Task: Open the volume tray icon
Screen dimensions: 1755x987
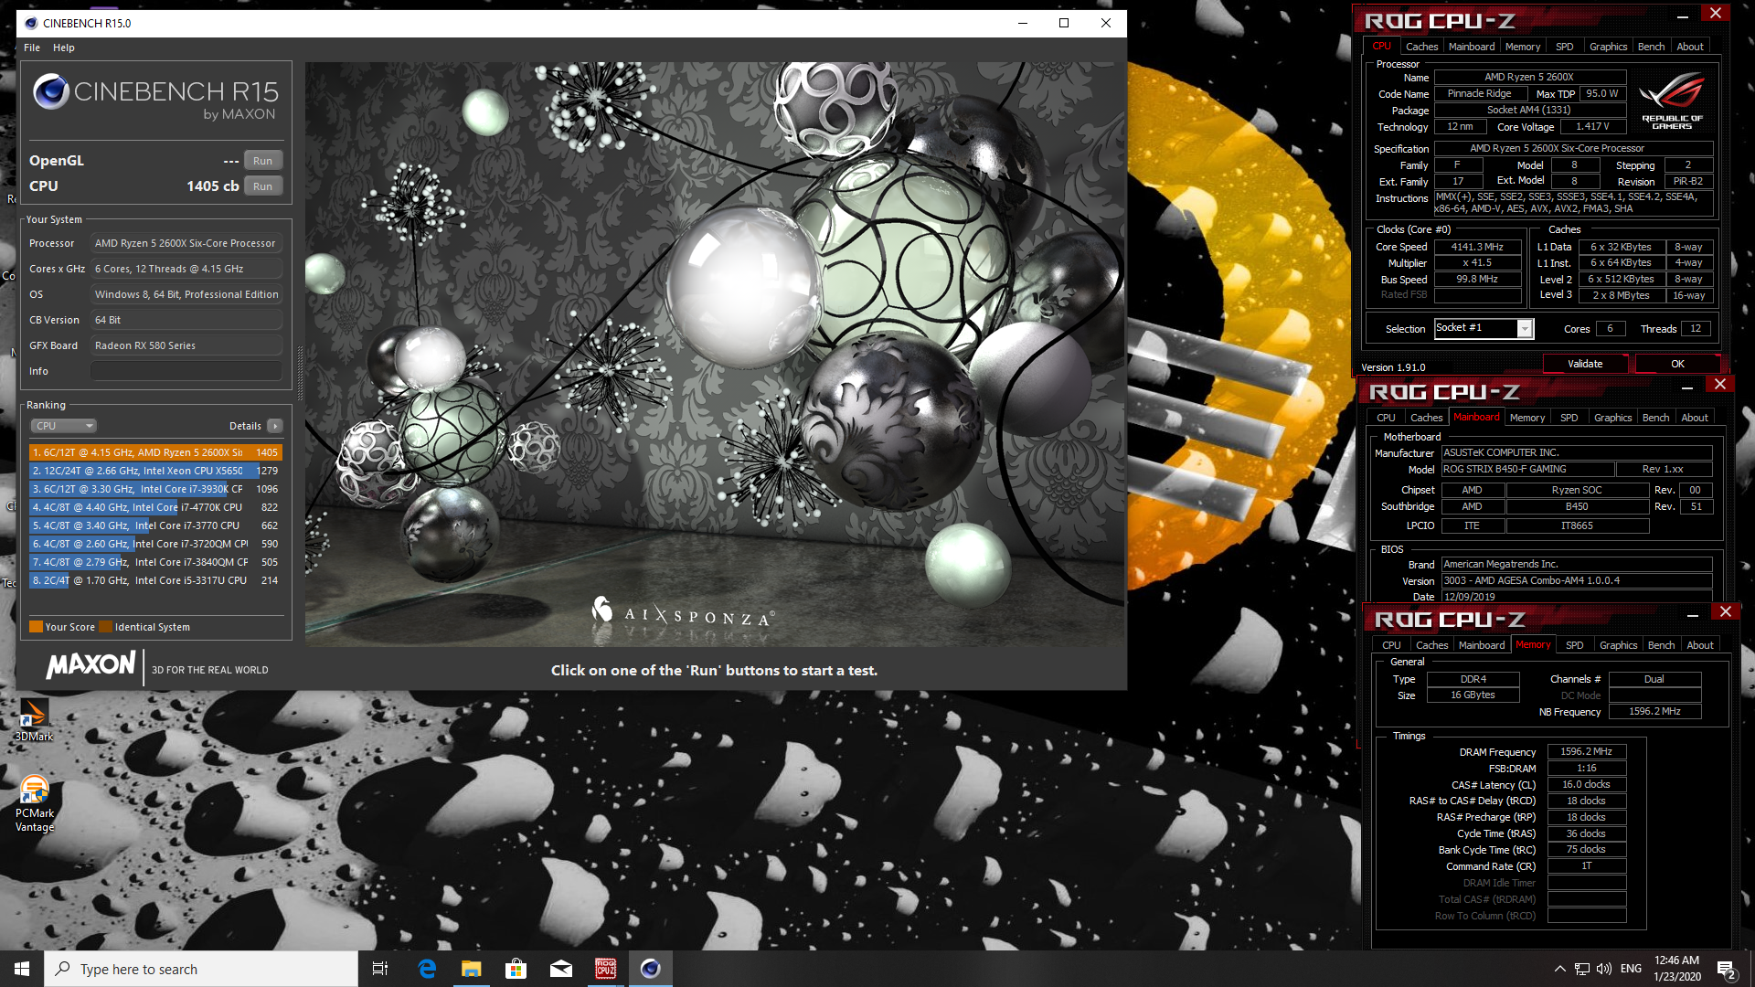Action: click(1604, 969)
